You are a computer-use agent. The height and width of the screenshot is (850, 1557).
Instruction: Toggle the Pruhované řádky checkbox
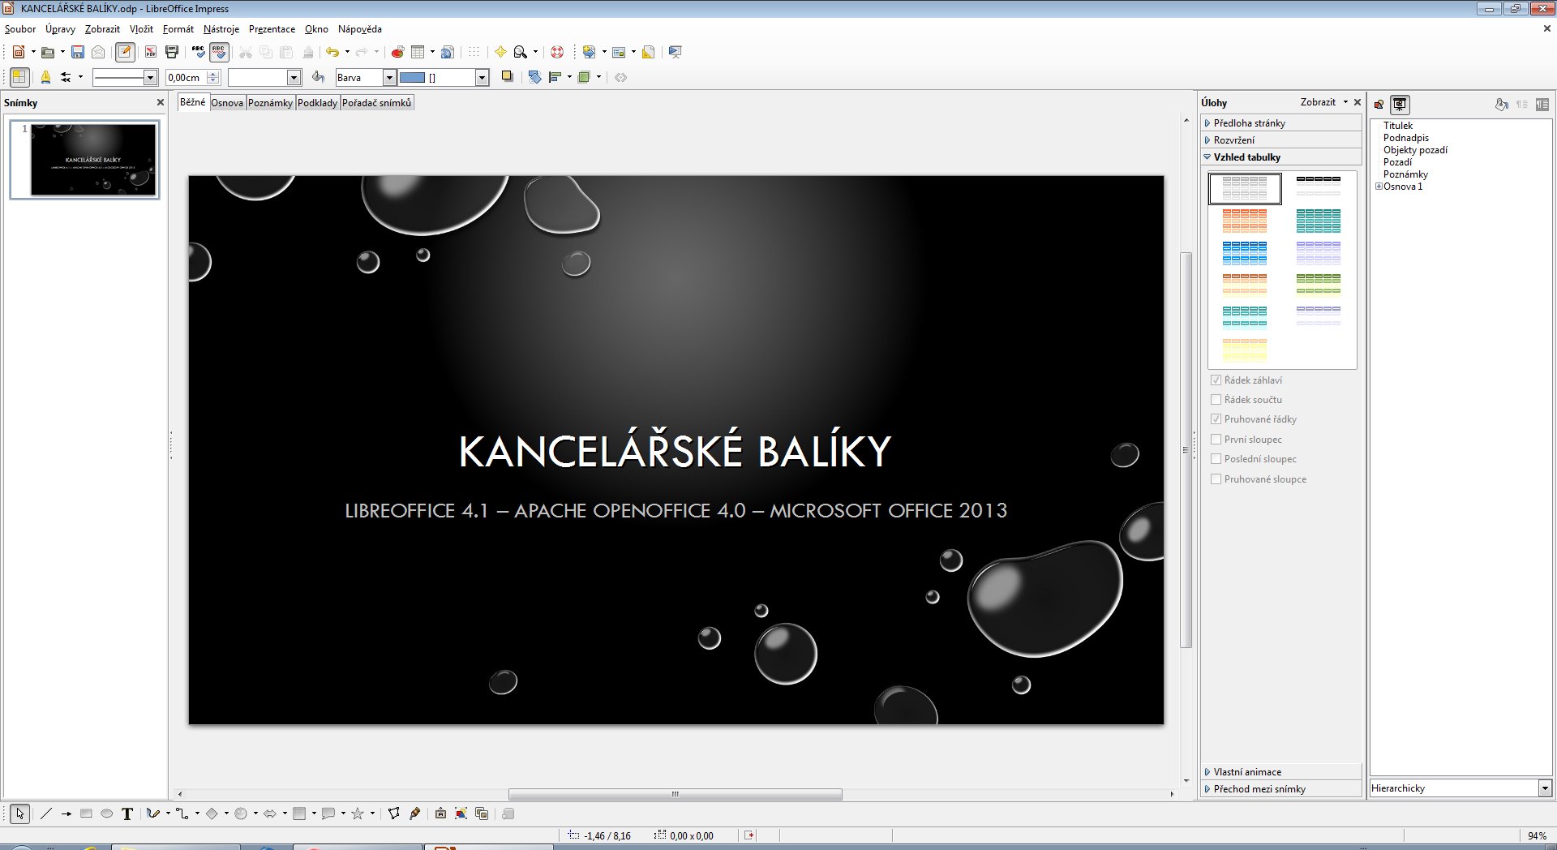pos(1216,419)
